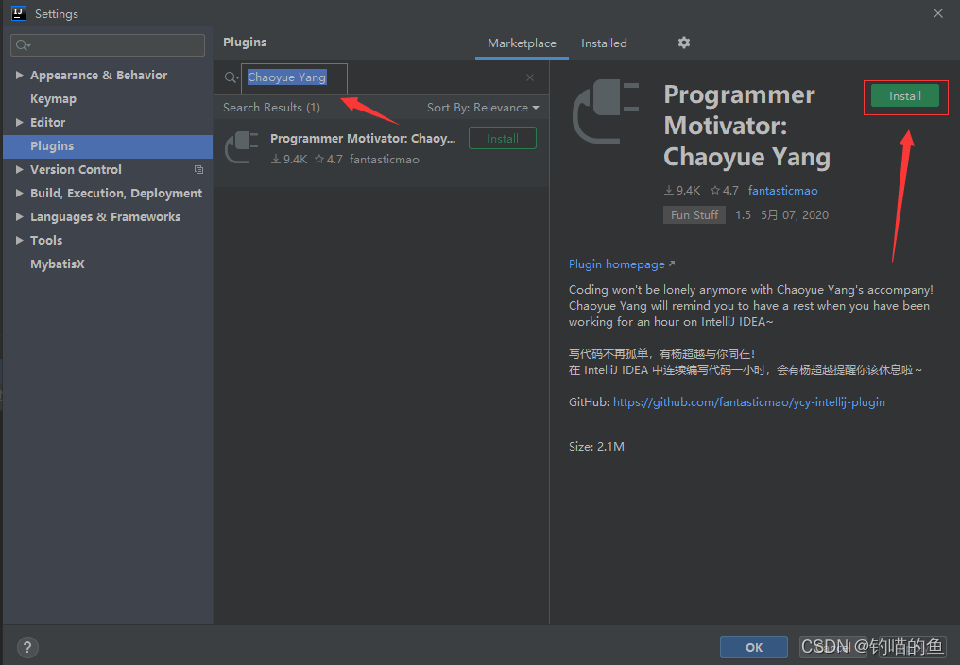The width and height of the screenshot is (960, 665).
Task: Expand Languages & Frameworks section
Action: click(20, 216)
